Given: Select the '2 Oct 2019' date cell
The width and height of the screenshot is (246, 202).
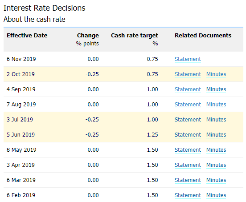Looking at the screenshot, I should (20, 74).
